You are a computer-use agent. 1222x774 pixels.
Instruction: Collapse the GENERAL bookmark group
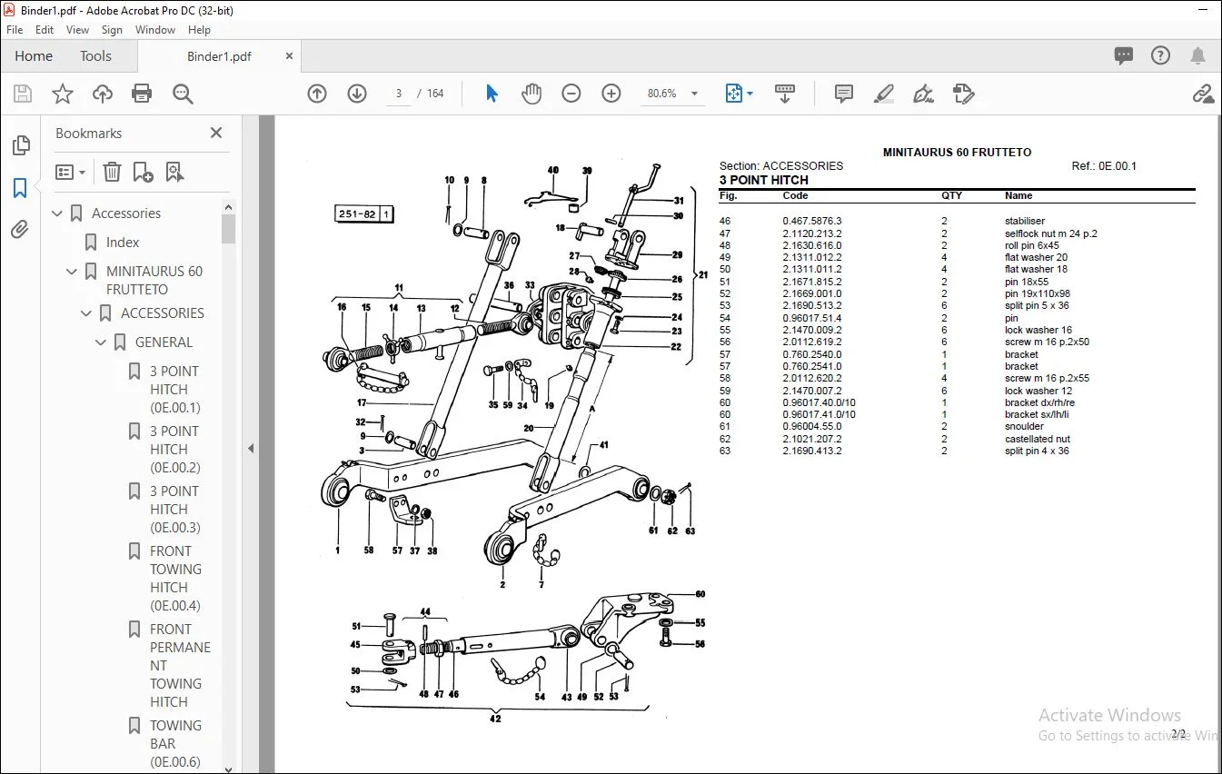pyautogui.click(x=102, y=342)
